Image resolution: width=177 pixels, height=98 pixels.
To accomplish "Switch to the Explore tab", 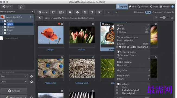I will click(122, 7).
